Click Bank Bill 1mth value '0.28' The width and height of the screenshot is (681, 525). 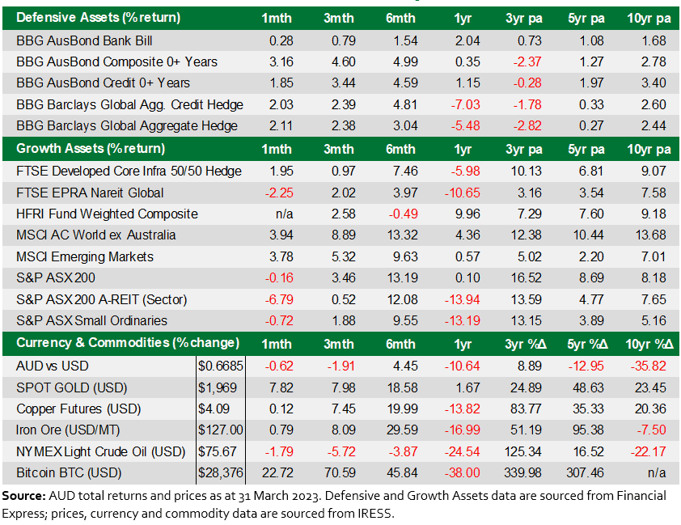pyautogui.click(x=281, y=40)
